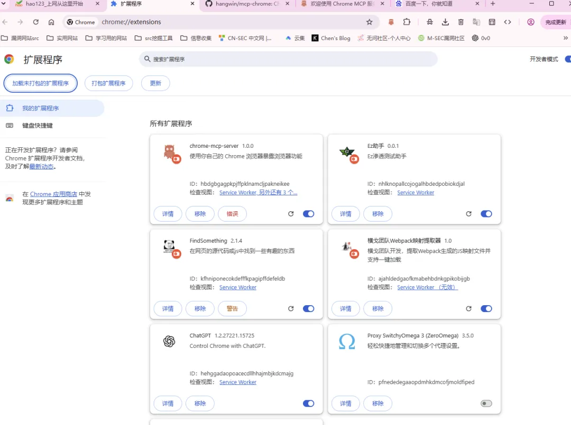Viewport: 571px width, 425px height.
Task: Open the side panel icon in toolbar
Action: (492, 22)
